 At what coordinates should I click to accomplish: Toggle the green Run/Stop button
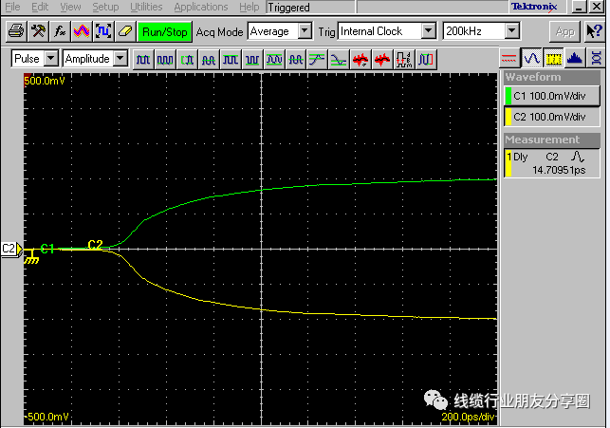pyautogui.click(x=165, y=32)
